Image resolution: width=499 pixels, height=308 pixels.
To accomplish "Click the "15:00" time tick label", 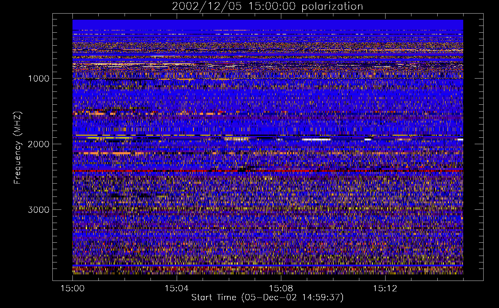I will tap(72, 289).
